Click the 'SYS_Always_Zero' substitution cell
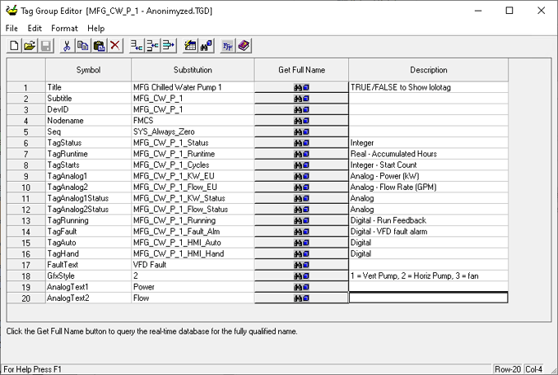This screenshot has width=558, height=375. [x=193, y=132]
